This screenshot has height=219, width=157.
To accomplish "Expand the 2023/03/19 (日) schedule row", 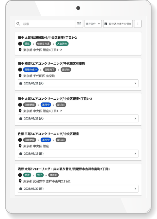I will (x=78, y=154).
